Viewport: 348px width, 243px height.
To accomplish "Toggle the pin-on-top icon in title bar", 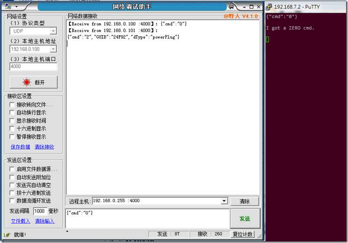I will 231,7.
